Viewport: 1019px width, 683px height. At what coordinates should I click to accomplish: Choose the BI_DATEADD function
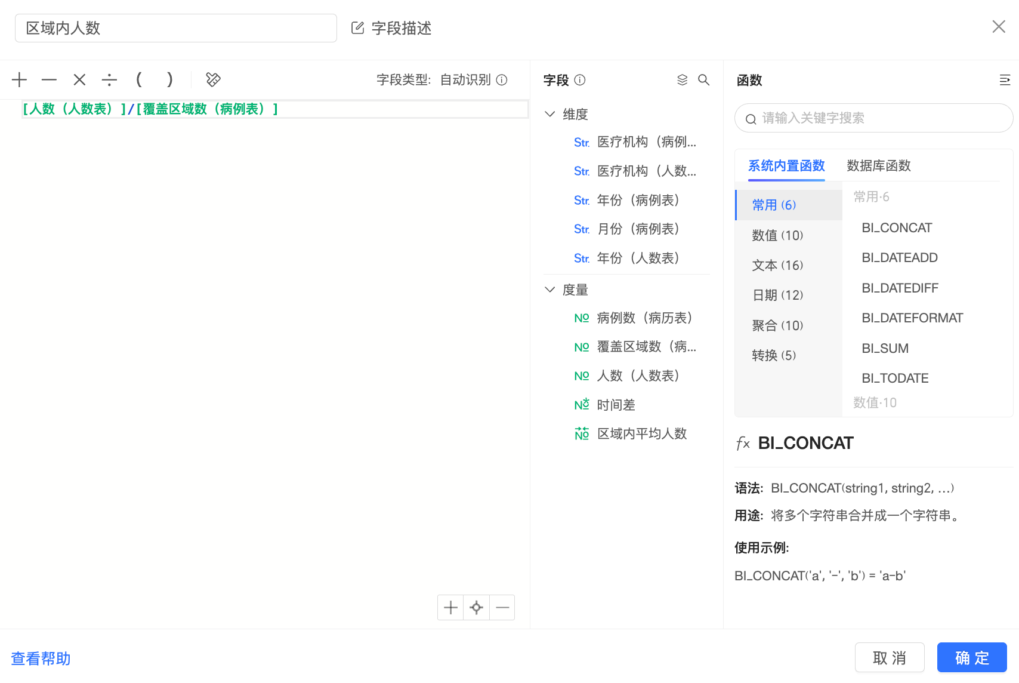click(900, 257)
